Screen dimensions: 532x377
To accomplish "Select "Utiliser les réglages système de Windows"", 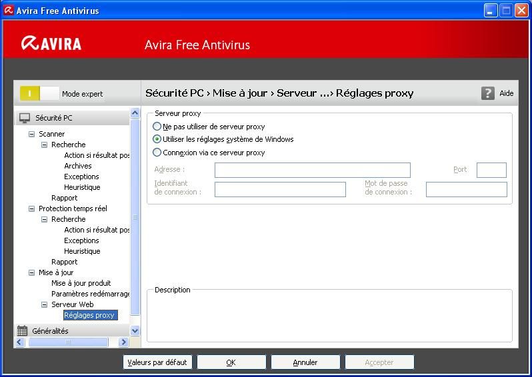I will tap(157, 139).
